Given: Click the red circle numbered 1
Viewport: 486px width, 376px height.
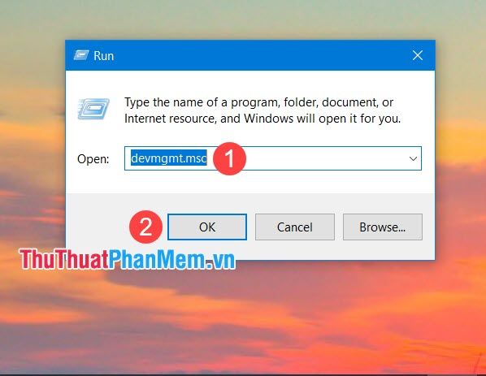Looking at the screenshot, I should pyautogui.click(x=229, y=158).
